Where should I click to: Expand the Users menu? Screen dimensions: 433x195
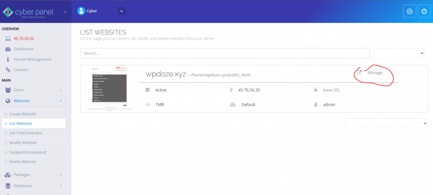tap(34, 90)
